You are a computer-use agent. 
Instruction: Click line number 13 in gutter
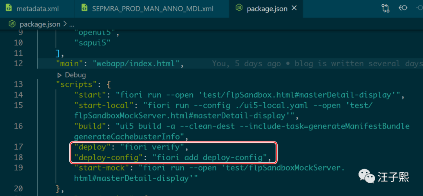click(x=18, y=85)
